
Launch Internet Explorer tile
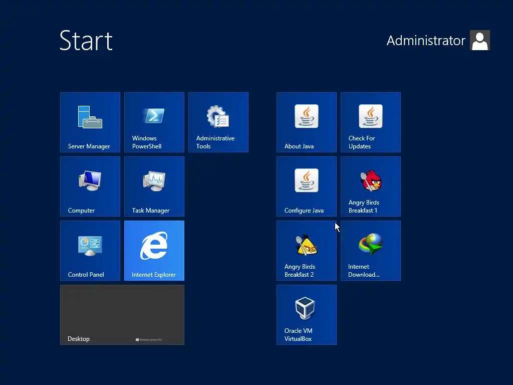click(154, 251)
